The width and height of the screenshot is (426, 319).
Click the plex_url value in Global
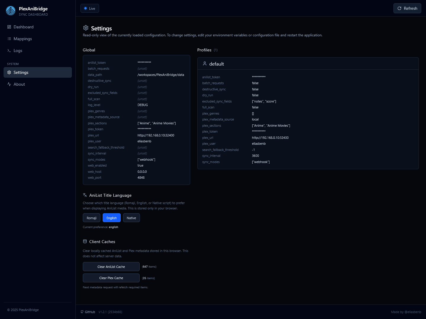156,135
